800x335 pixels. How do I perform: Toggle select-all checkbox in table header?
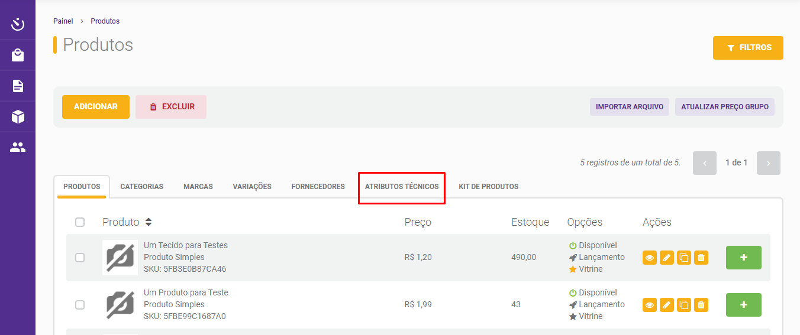click(x=80, y=222)
